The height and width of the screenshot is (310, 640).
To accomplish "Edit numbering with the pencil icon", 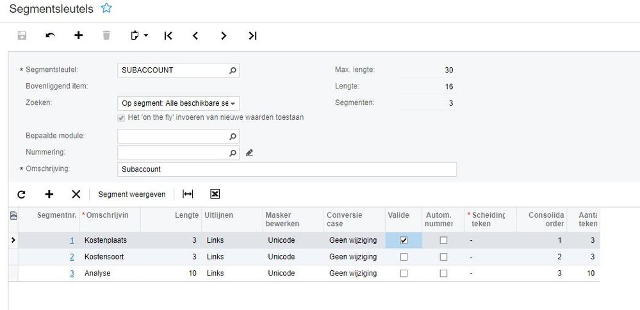I will coord(250,153).
